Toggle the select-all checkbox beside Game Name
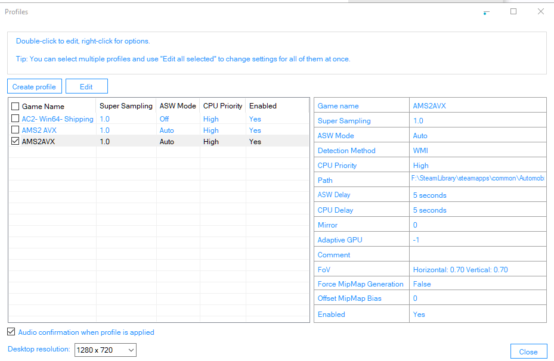Screen dimensions: 554x361 (x=15, y=106)
